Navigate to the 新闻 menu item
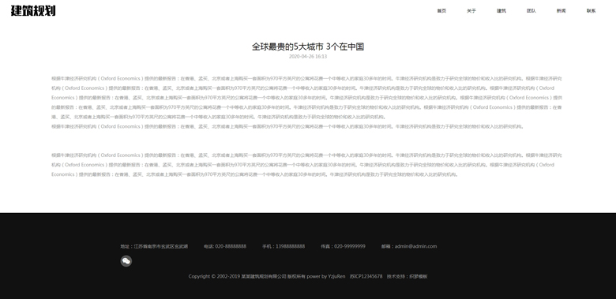Image resolution: width=616 pixels, height=299 pixels. click(561, 11)
